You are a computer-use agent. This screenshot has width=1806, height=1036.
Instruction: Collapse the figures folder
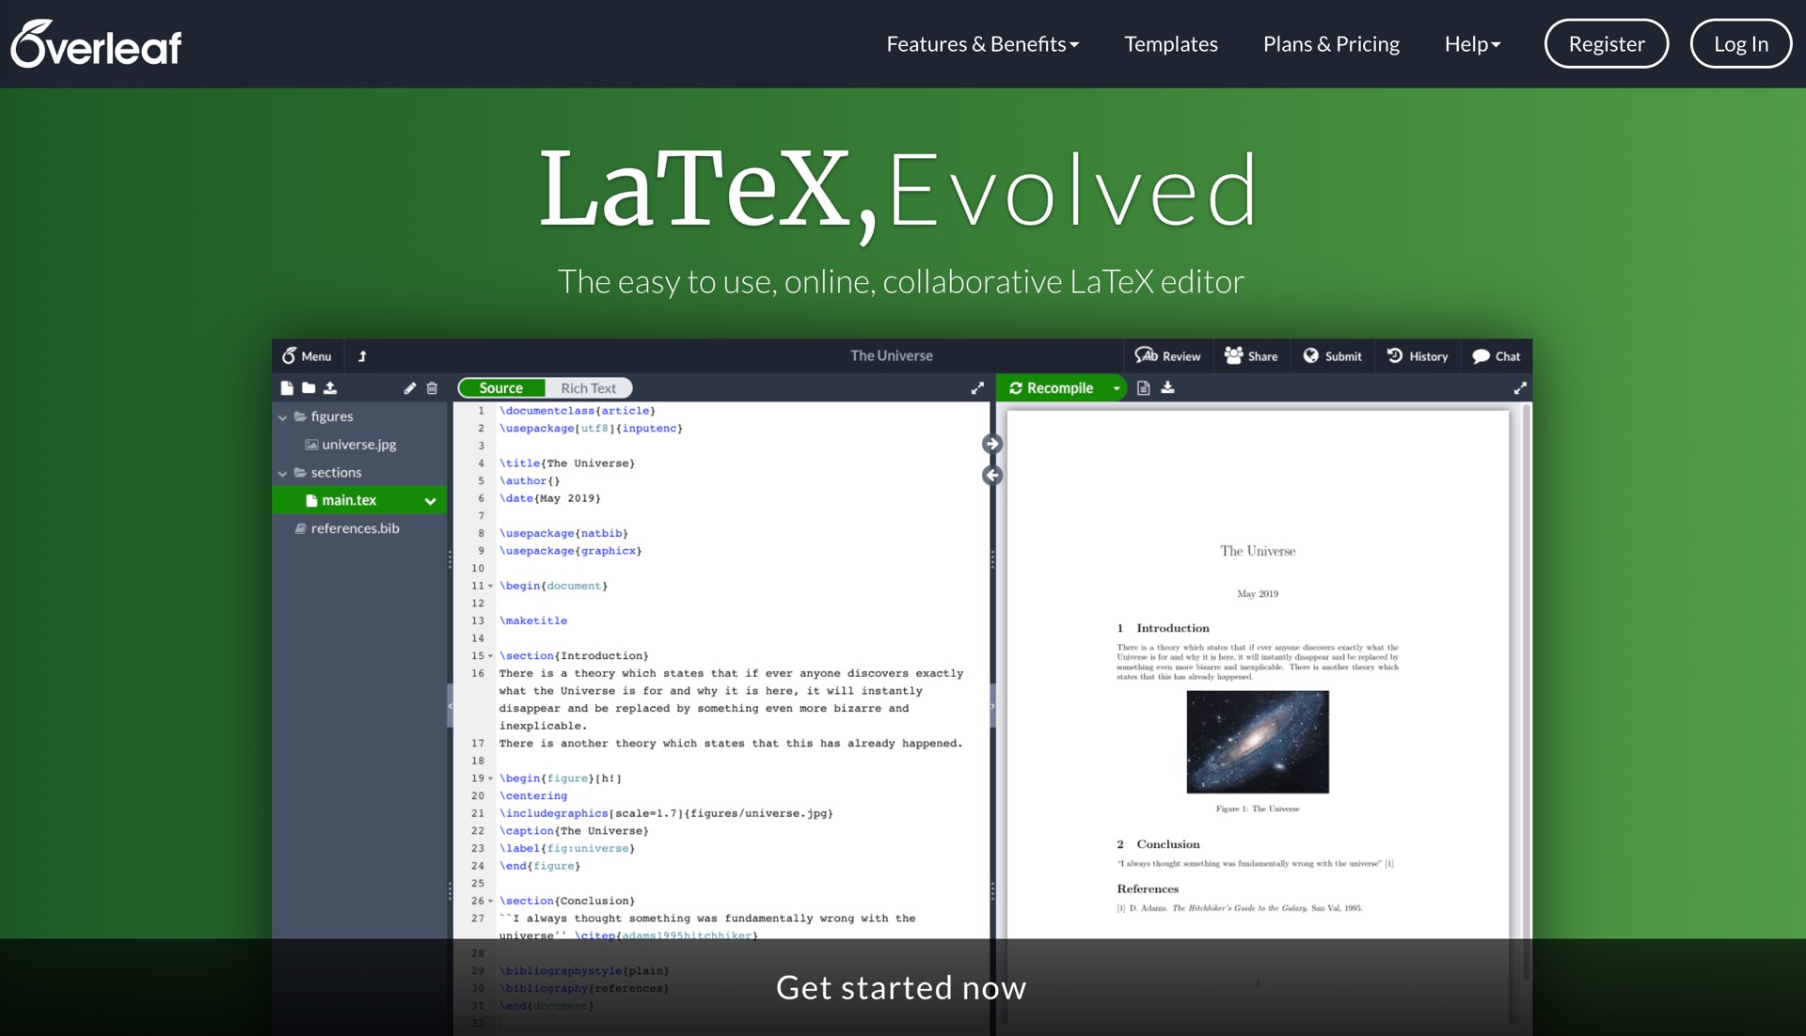click(282, 417)
